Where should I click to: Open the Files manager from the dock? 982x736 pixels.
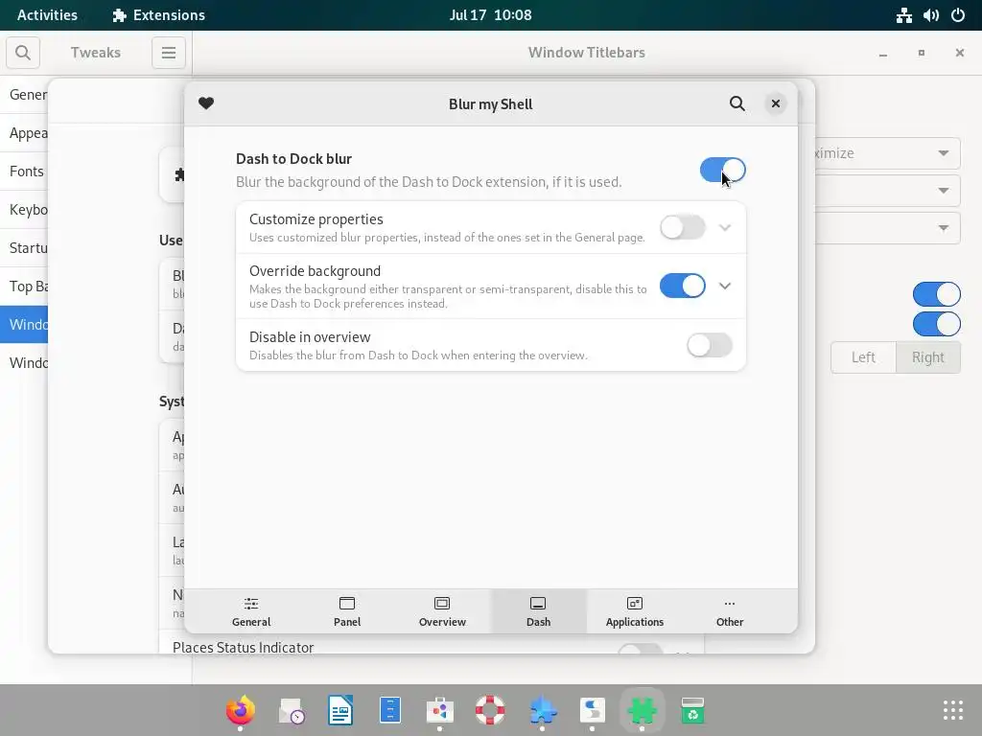390,710
